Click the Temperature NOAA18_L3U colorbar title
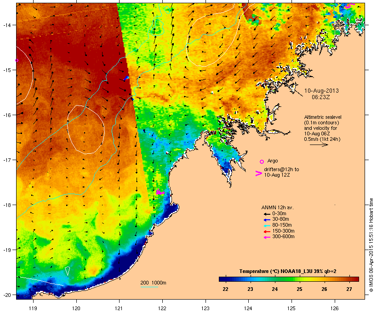 point(288,271)
